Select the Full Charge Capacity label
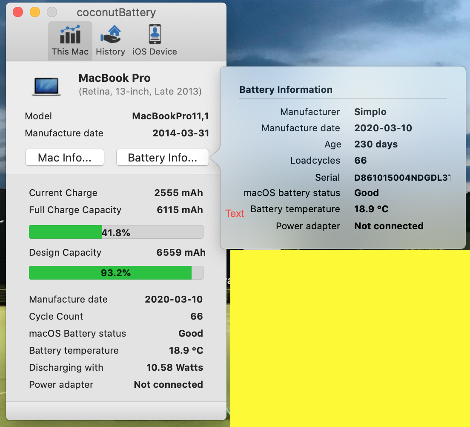Image resolution: width=470 pixels, height=427 pixels. [x=75, y=210]
